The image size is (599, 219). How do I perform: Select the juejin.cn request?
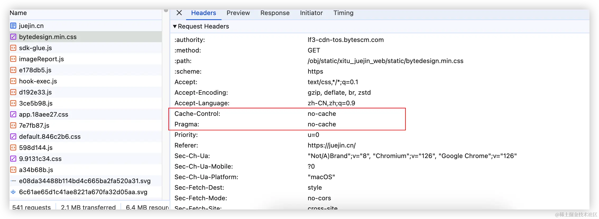coord(86,26)
